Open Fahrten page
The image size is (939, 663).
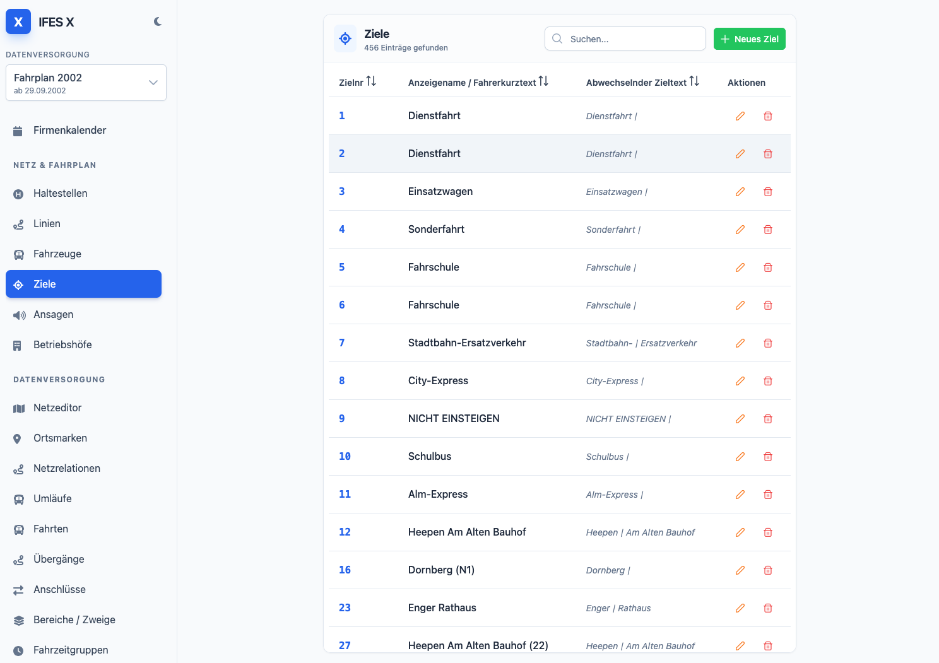tap(83, 529)
